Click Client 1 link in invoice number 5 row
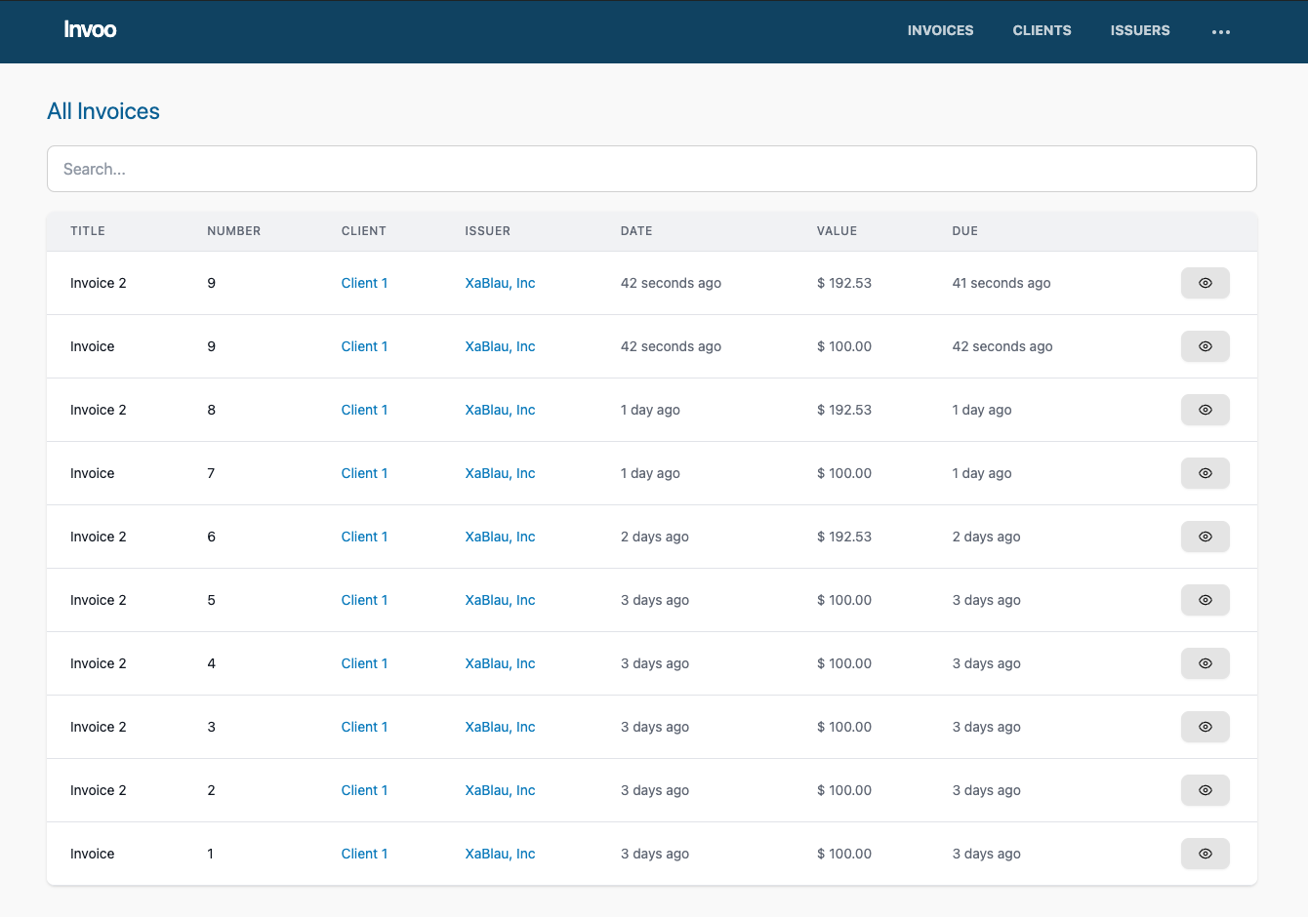This screenshot has width=1308, height=917. [x=364, y=600]
